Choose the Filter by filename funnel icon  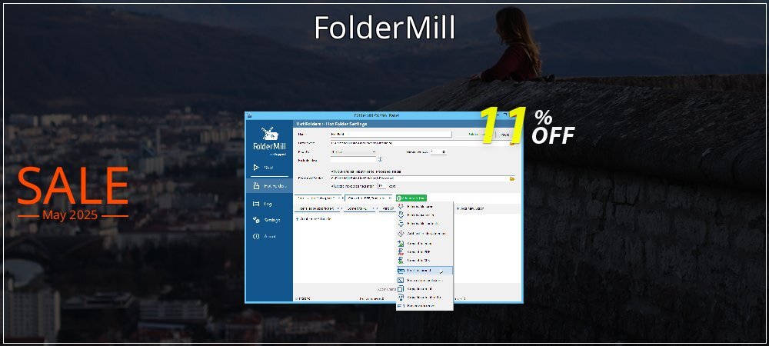click(401, 206)
